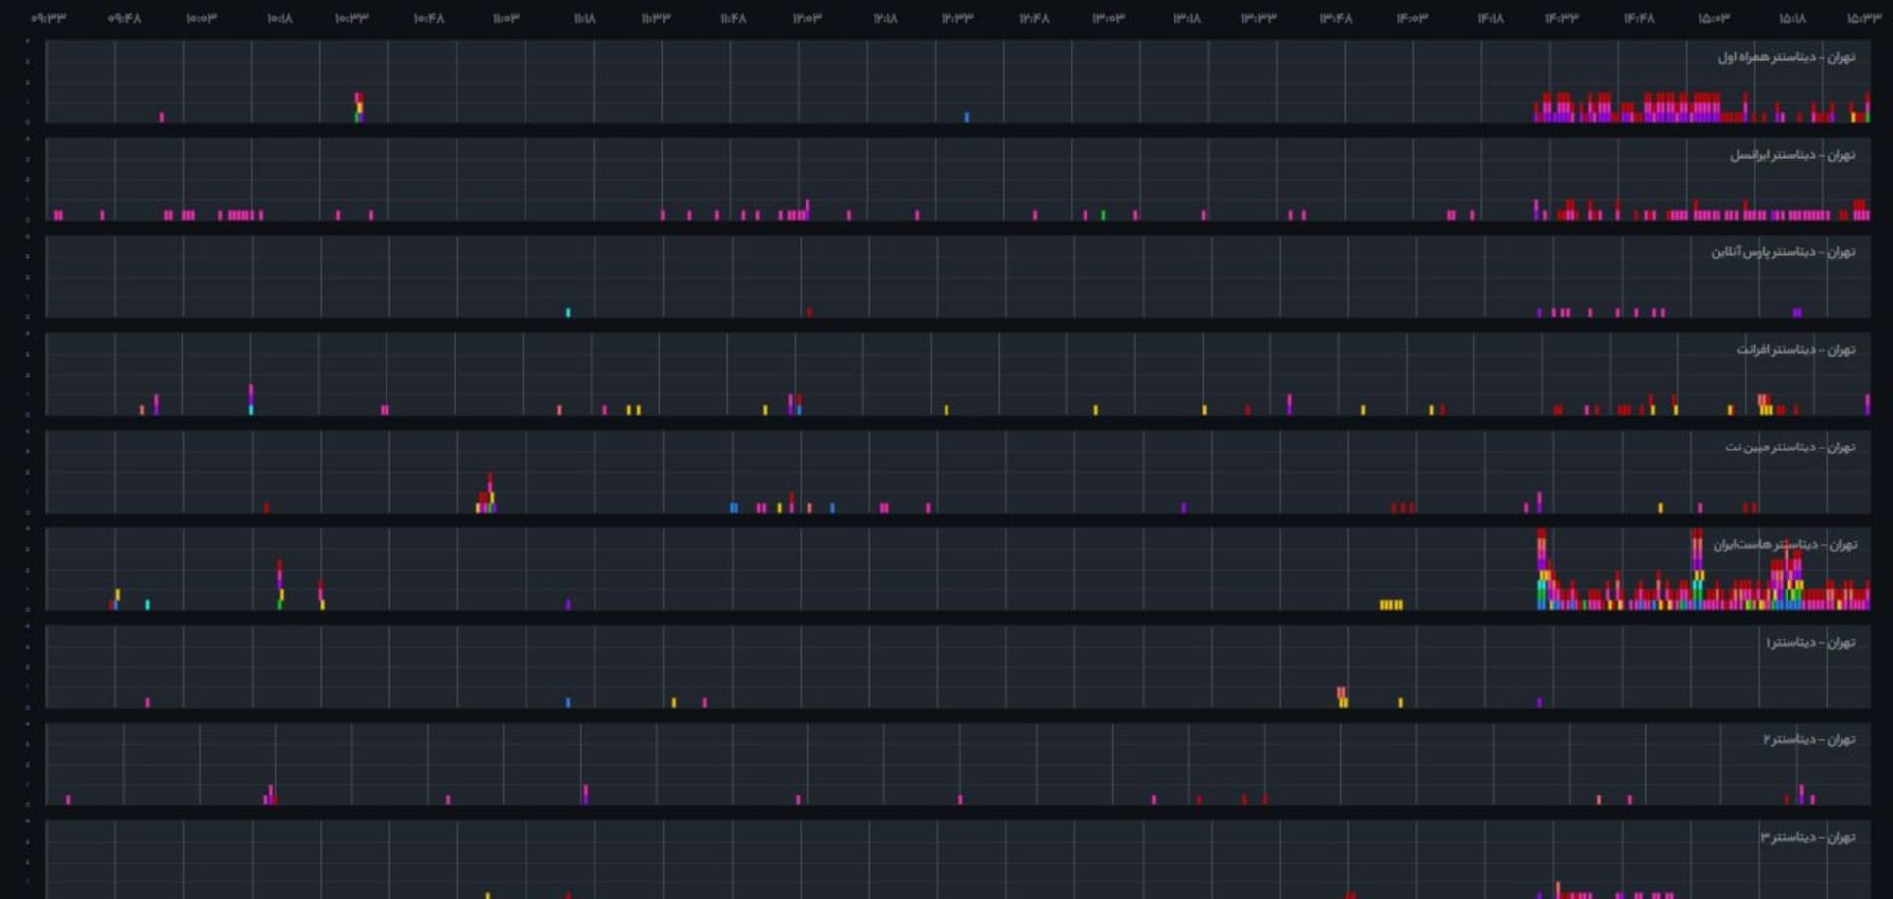Select purple bar near ۱۴:۳۳ in دیتاسنتر۱ panel
1893x899 pixels.
[x=1539, y=703]
